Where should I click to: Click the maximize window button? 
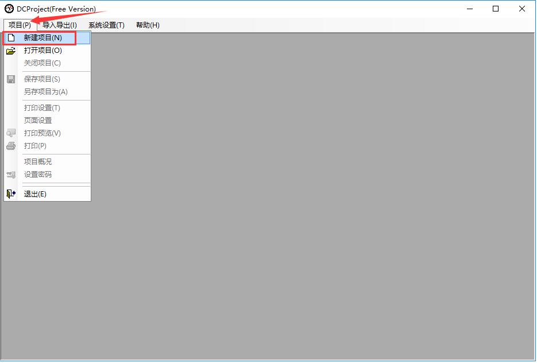click(496, 9)
